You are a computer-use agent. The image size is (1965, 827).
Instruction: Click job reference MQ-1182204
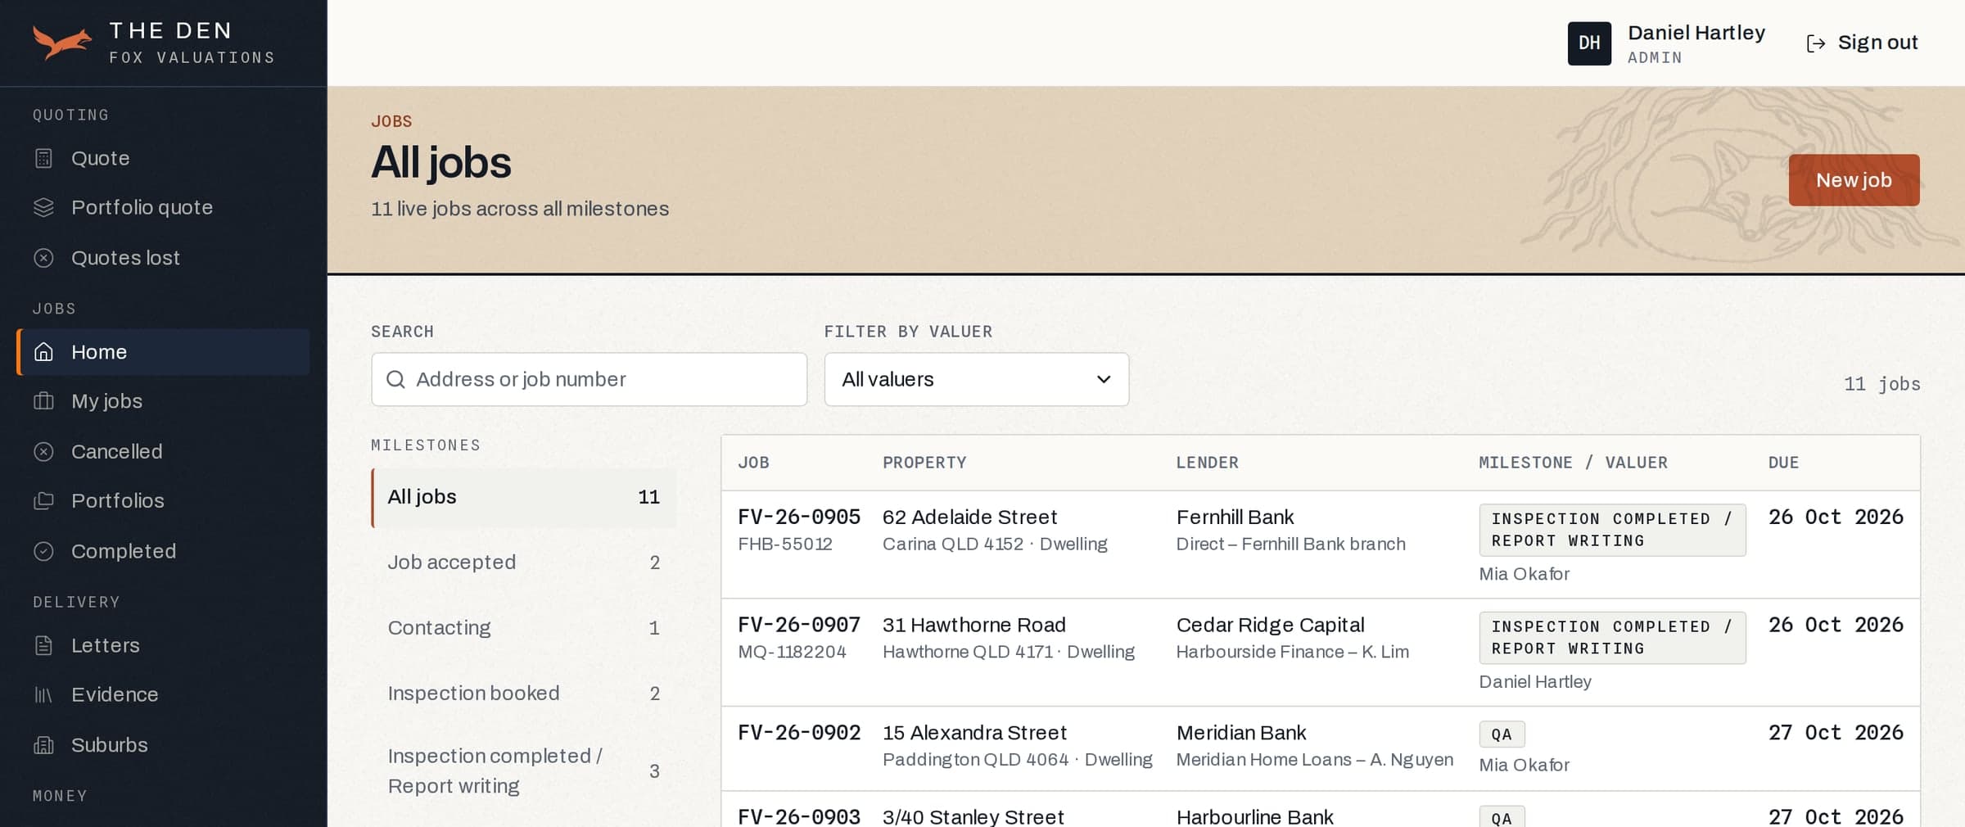[792, 653]
